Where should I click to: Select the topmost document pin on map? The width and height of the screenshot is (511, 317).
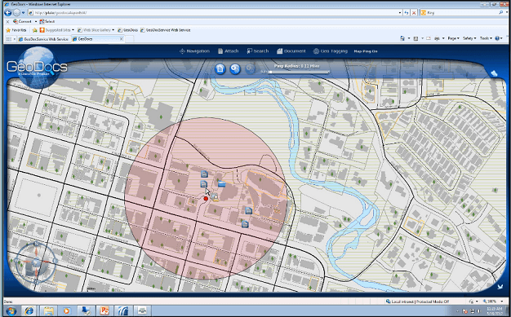click(x=204, y=174)
